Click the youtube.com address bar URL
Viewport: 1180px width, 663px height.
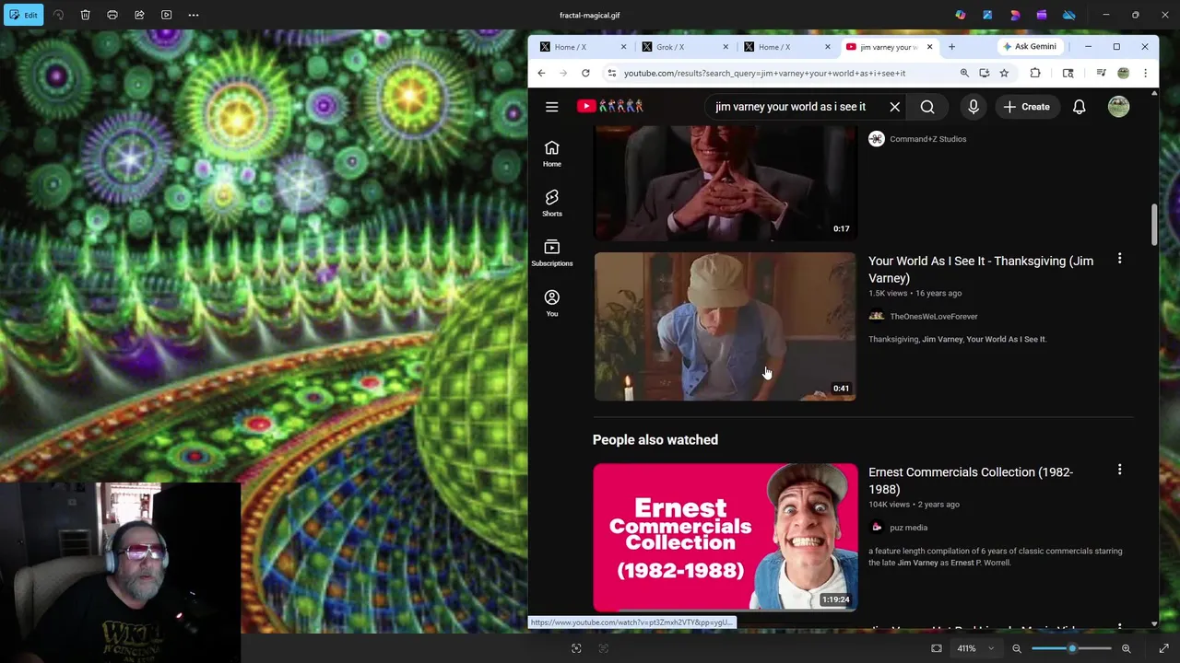[x=764, y=73]
